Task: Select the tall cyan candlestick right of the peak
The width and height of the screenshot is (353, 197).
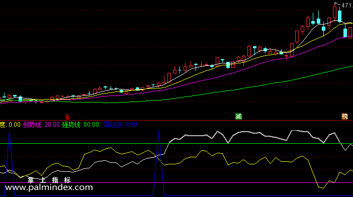Action: pyautogui.click(x=339, y=16)
